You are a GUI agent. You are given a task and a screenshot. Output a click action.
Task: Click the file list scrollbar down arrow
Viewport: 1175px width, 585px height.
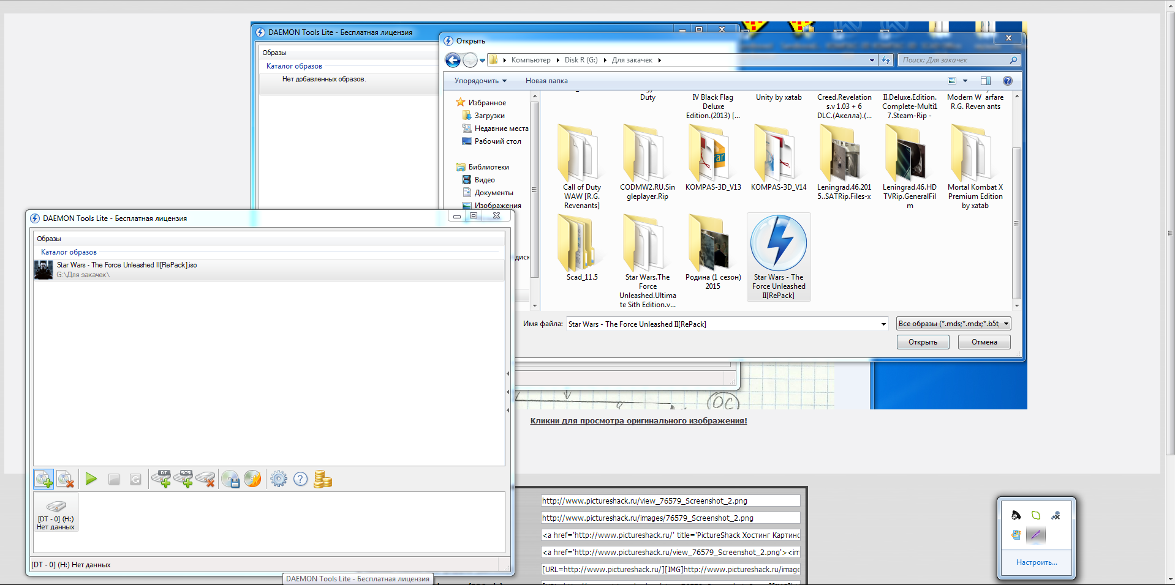coord(1017,305)
